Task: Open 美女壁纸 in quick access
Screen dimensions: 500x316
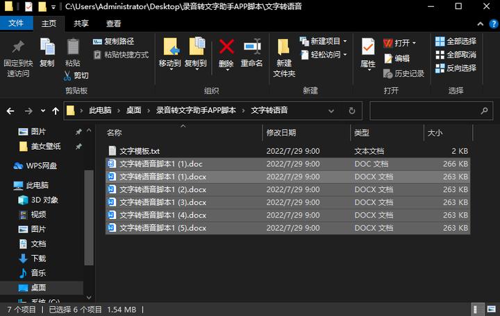Action: point(40,146)
